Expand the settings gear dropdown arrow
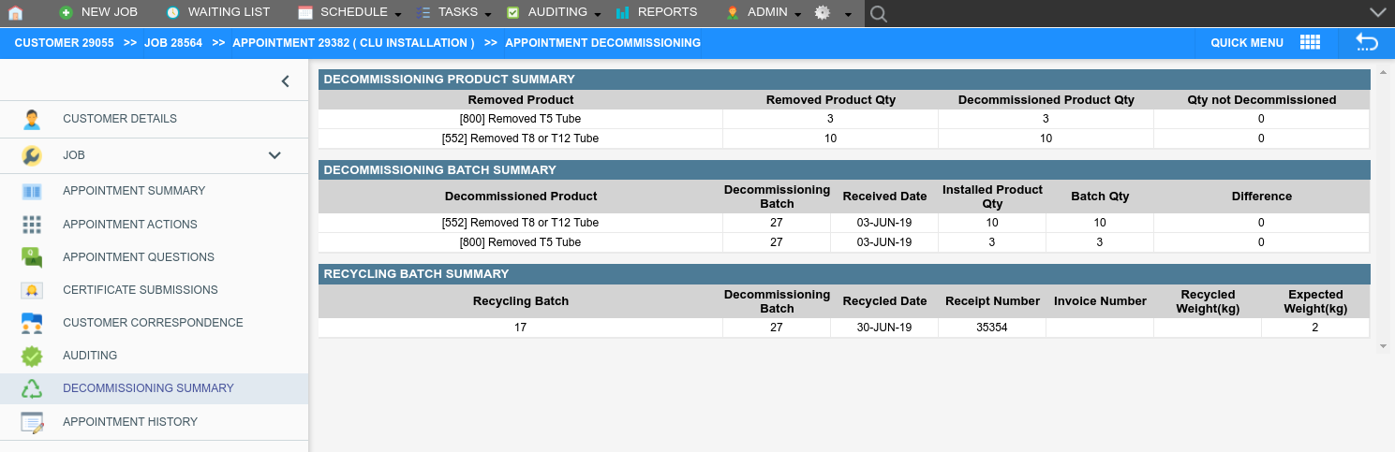 coord(847,15)
